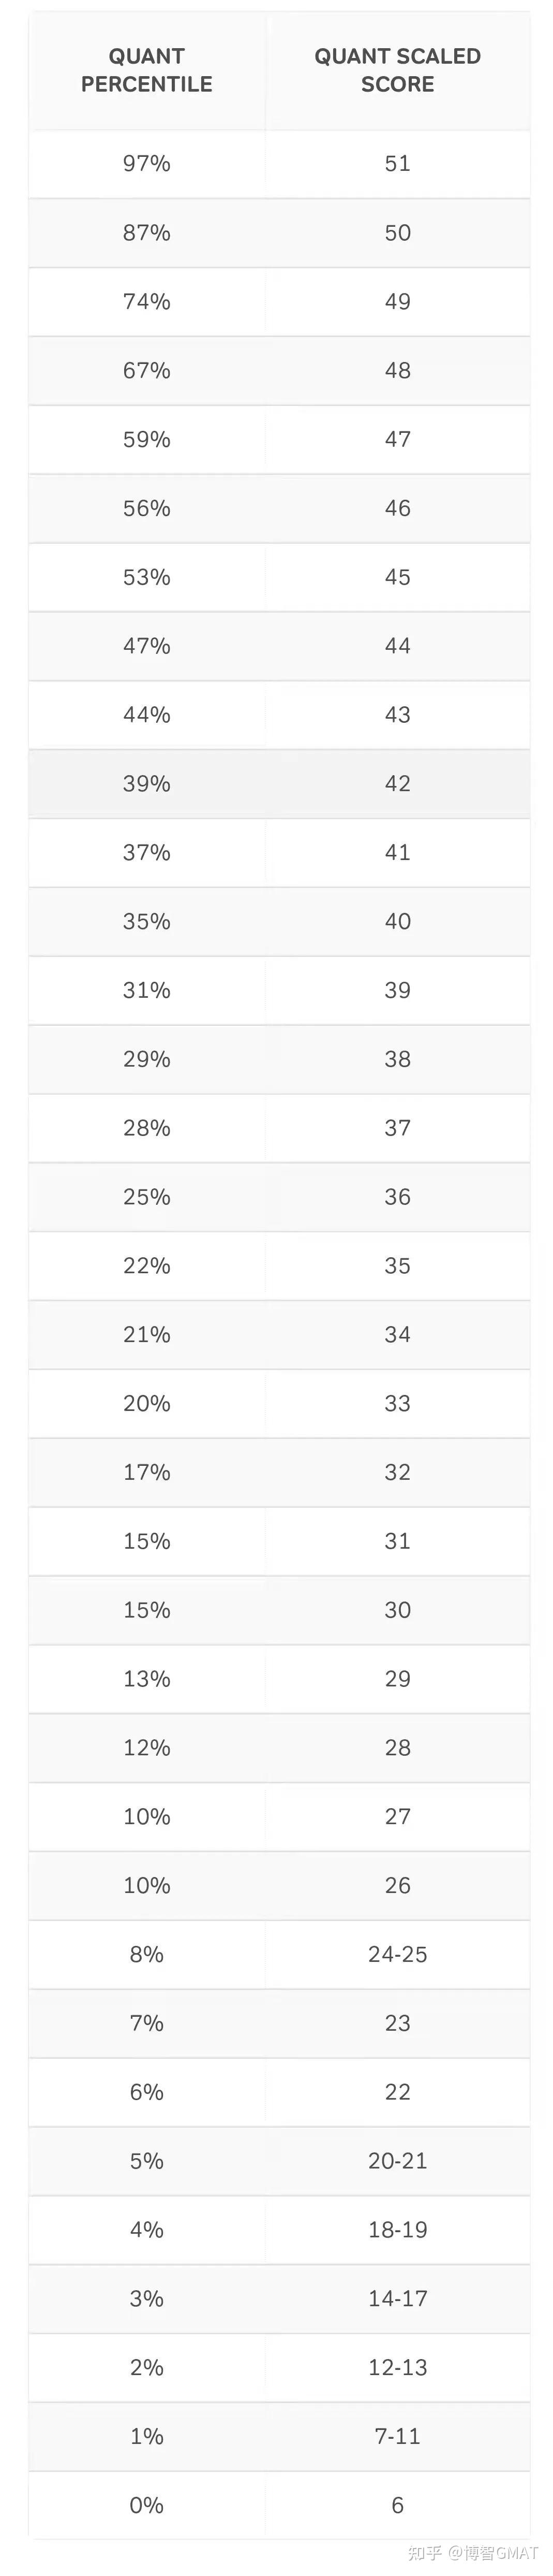Viewport: 553px width, 2576px height.
Task: Click the scaled score 32 cell
Action: tap(397, 1473)
